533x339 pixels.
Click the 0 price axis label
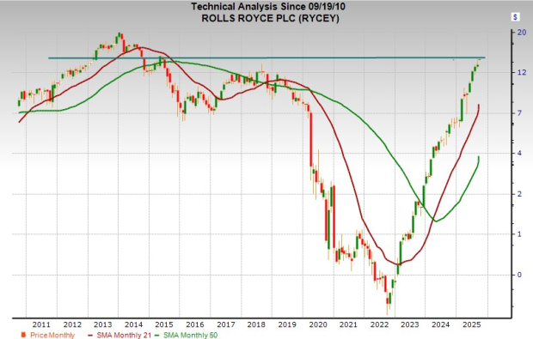519,275
